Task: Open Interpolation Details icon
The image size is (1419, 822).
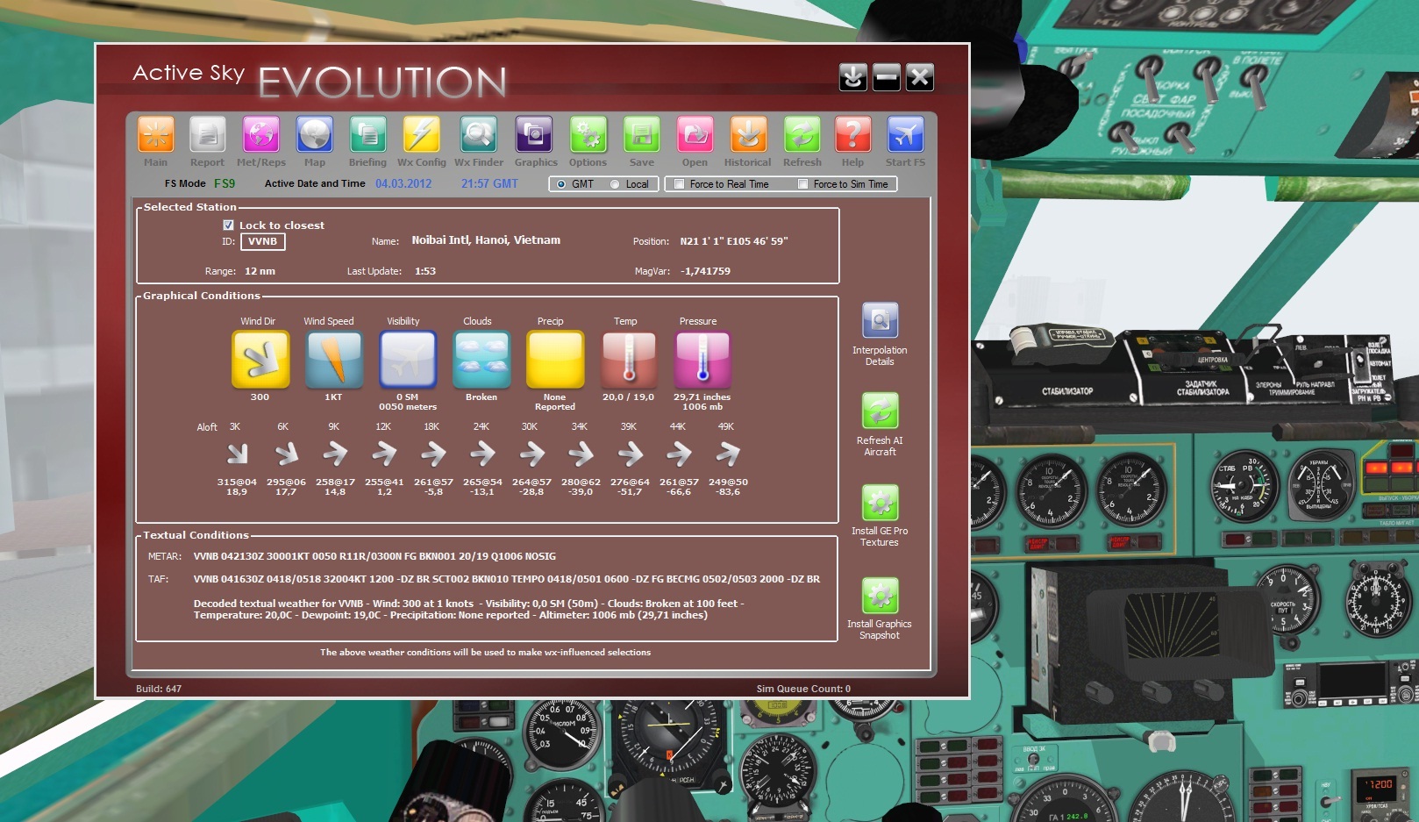Action: (880, 321)
